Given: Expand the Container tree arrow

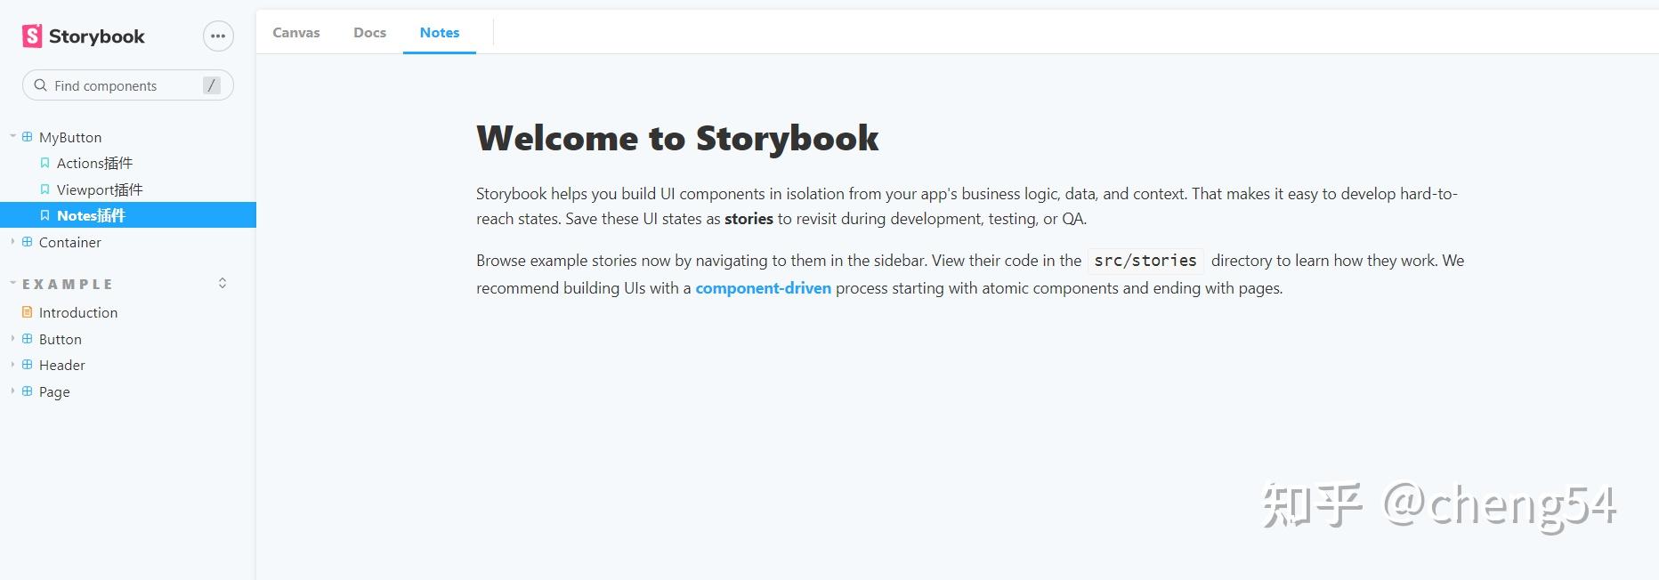Looking at the screenshot, I should [x=12, y=241].
